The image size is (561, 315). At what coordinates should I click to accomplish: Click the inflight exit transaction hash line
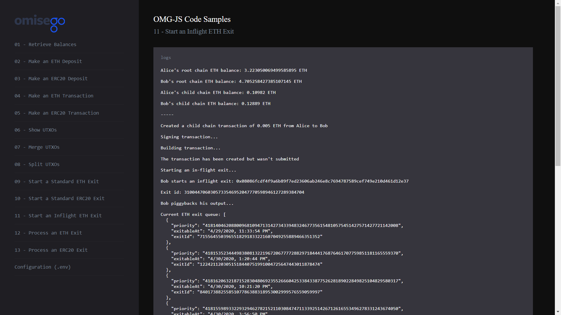(285, 181)
